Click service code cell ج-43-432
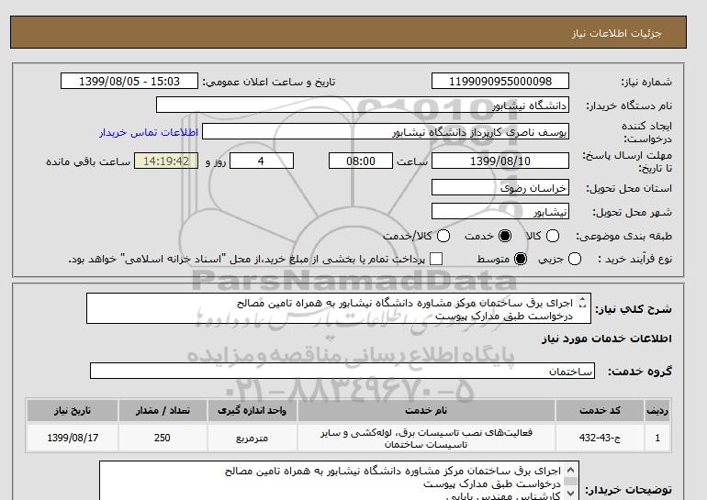The image size is (707, 500). point(600,438)
